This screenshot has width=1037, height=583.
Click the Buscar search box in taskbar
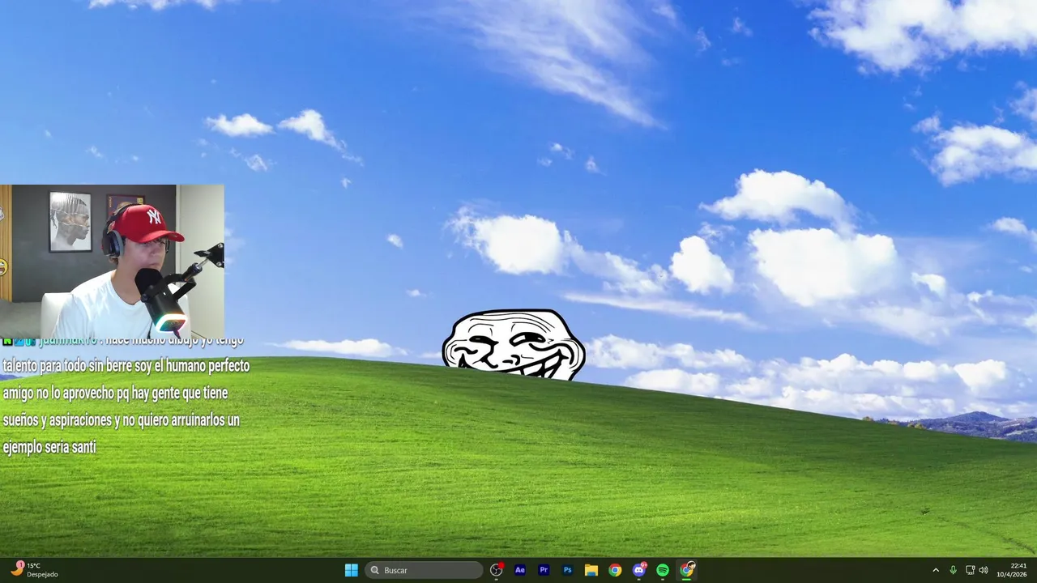point(424,570)
